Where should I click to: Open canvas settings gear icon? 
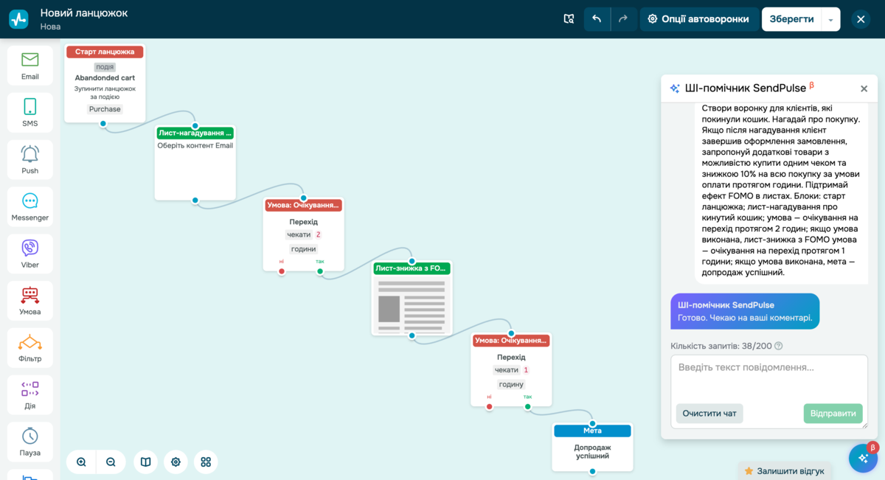[176, 462]
